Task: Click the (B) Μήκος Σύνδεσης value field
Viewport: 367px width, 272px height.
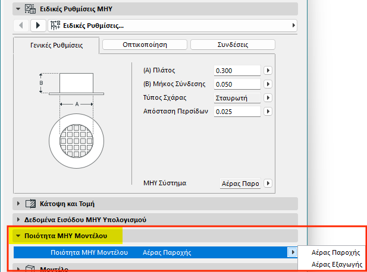Action: (237, 84)
